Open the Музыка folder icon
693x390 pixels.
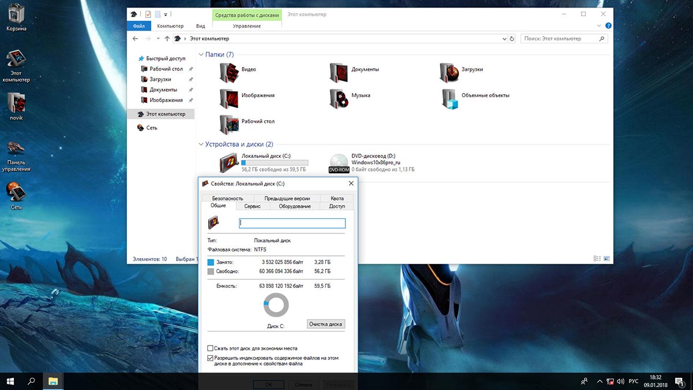coord(339,97)
